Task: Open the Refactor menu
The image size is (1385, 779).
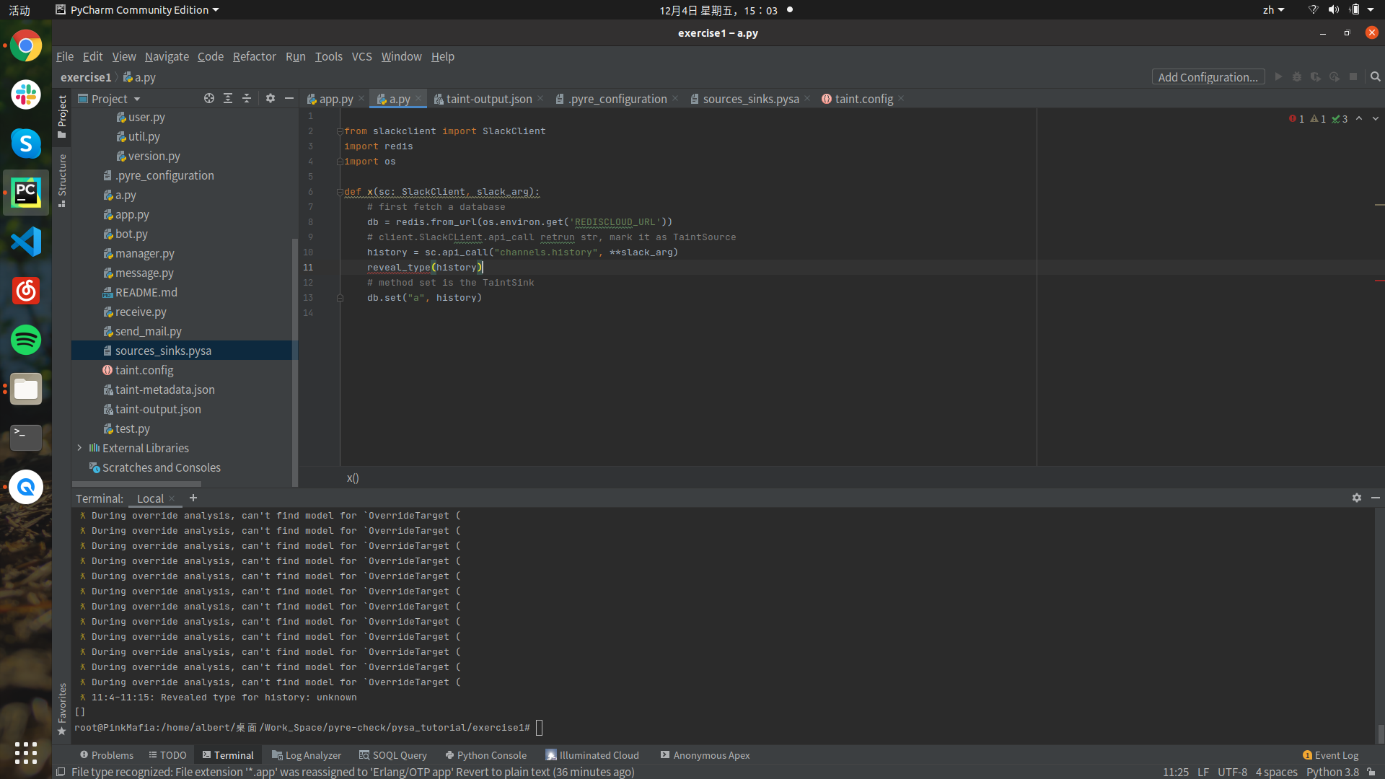Action: click(x=254, y=56)
